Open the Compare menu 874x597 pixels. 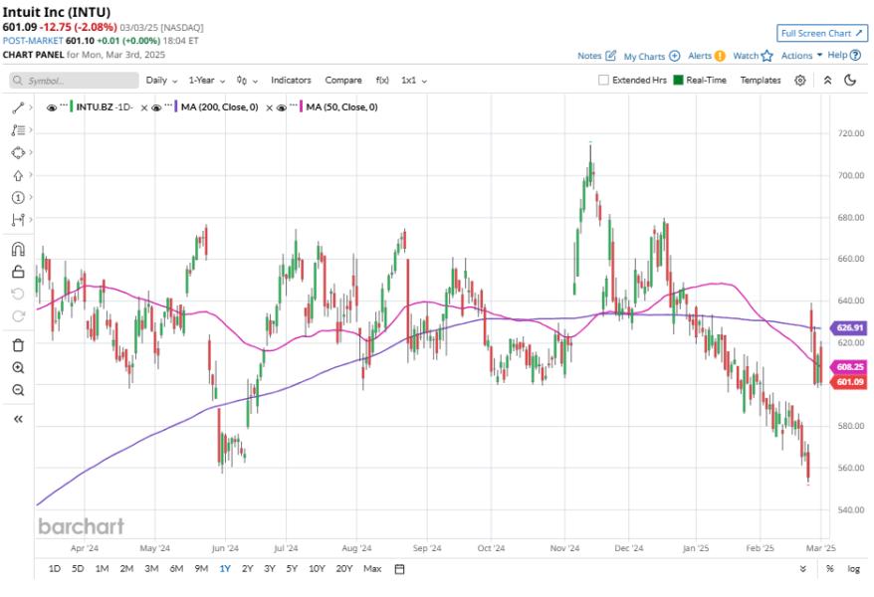pyautogui.click(x=343, y=81)
